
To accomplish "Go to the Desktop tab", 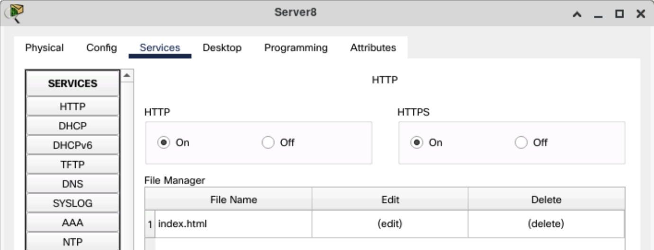I will 222,48.
